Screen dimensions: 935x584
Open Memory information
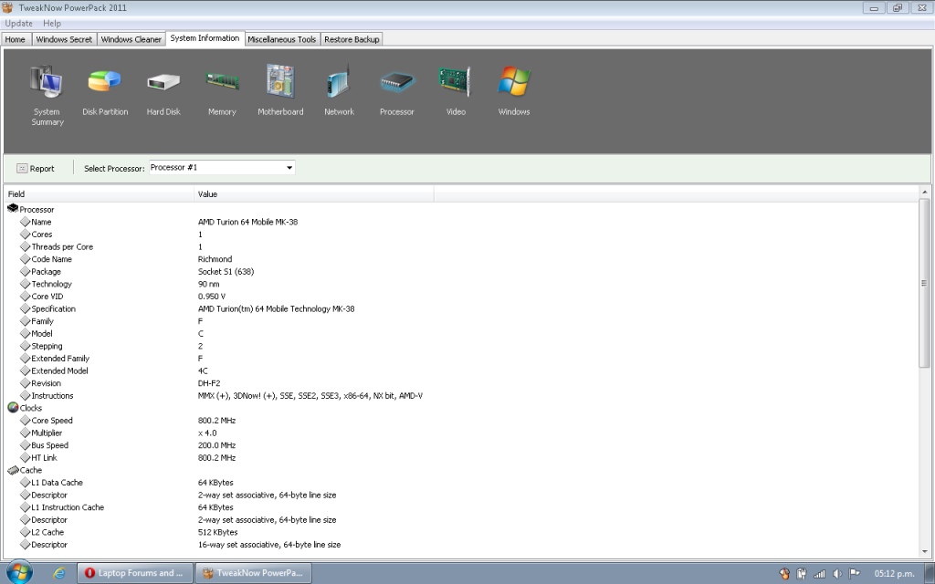point(222,92)
